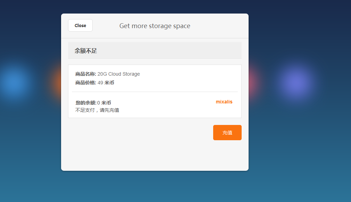Click the 不足支付，请先充值 message
The width and height of the screenshot is (351, 202).
(x=97, y=110)
